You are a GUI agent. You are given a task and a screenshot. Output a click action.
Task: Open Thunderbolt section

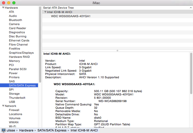coord(17,98)
